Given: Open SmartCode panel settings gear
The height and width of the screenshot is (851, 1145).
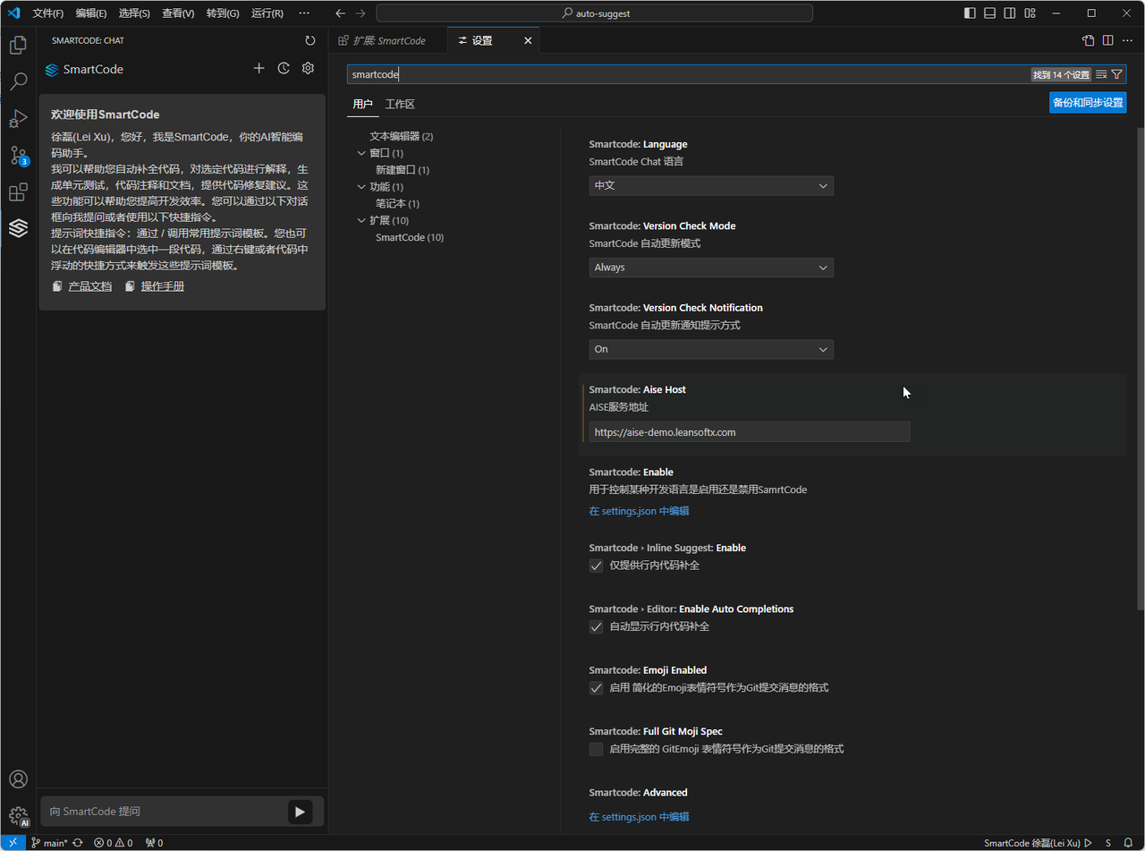Looking at the screenshot, I should pyautogui.click(x=309, y=68).
